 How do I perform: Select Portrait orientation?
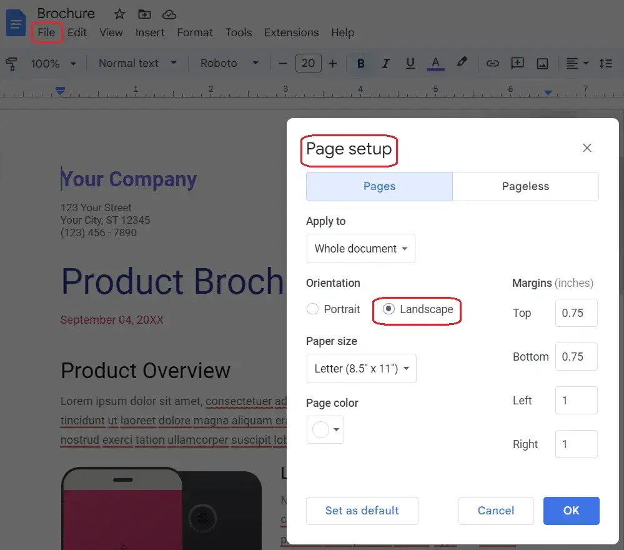pyautogui.click(x=313, y=309)
